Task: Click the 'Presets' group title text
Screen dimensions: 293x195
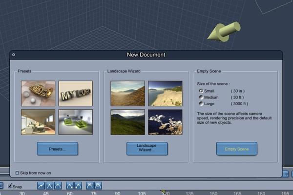Action: 24,71
